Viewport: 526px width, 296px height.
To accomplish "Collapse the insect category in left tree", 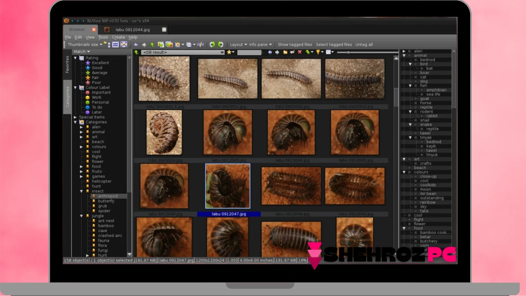I will click(81, 191).
